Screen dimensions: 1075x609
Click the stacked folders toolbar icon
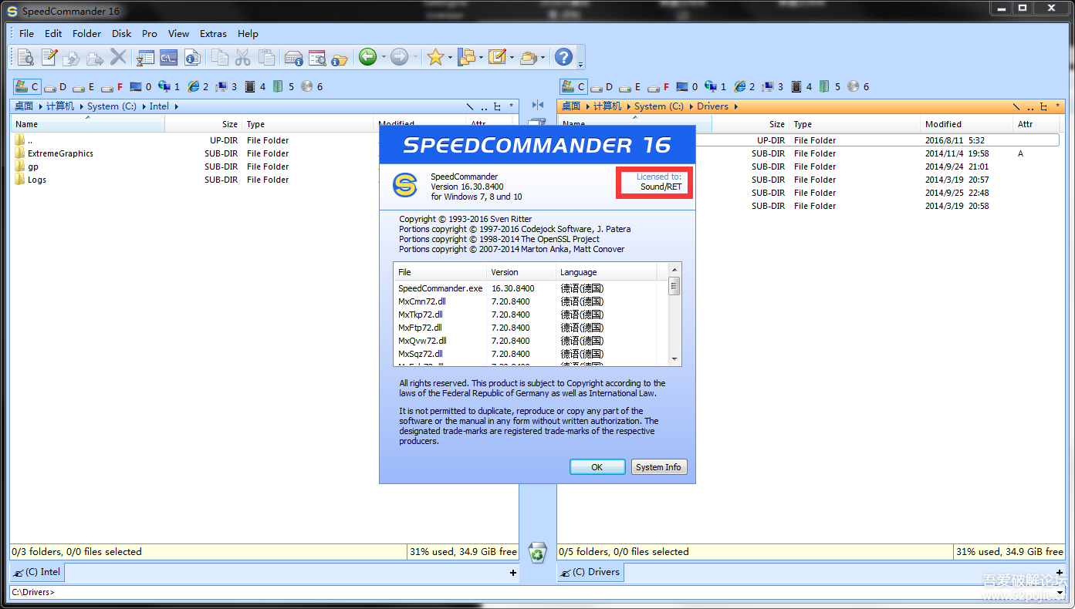click(529, 57)
